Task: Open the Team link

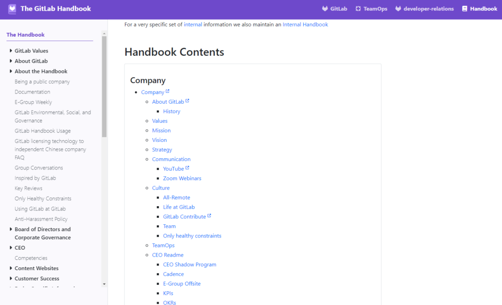Action: tap(169, 226)
